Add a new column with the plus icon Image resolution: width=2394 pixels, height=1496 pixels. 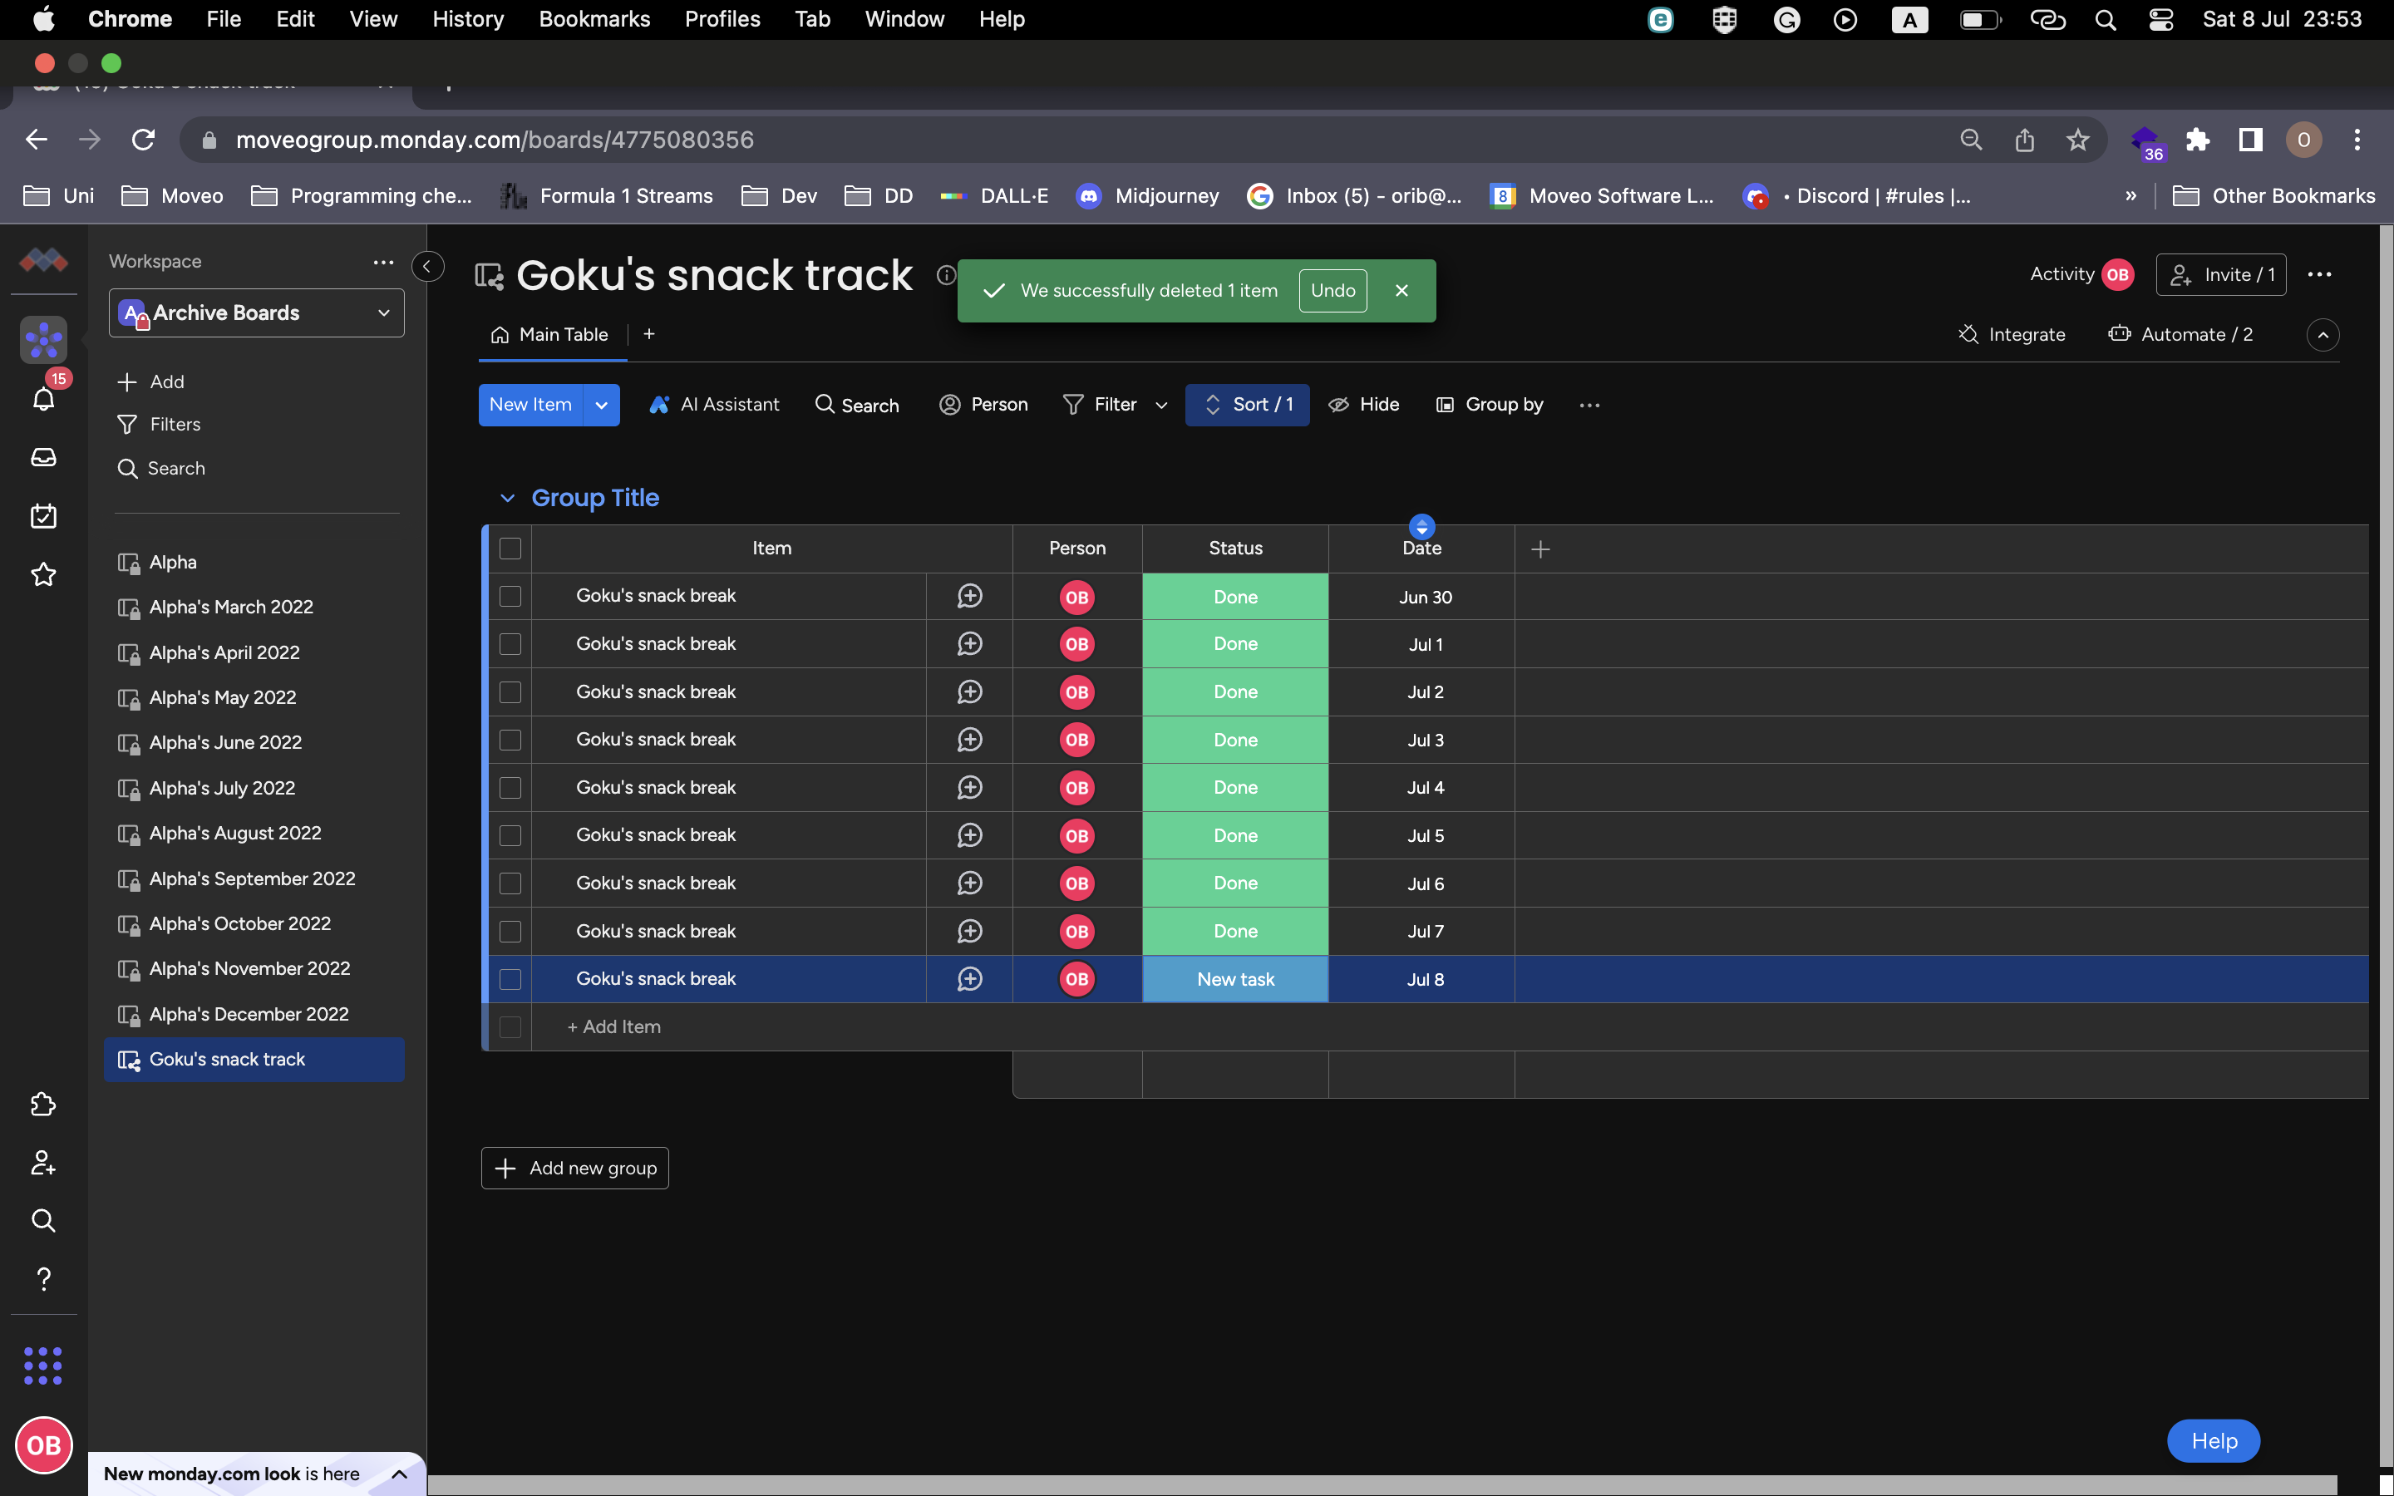coord(1540,549)
